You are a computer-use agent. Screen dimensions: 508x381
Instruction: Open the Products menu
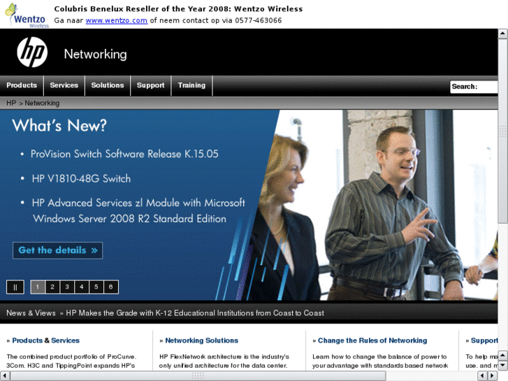click(22, 85)
